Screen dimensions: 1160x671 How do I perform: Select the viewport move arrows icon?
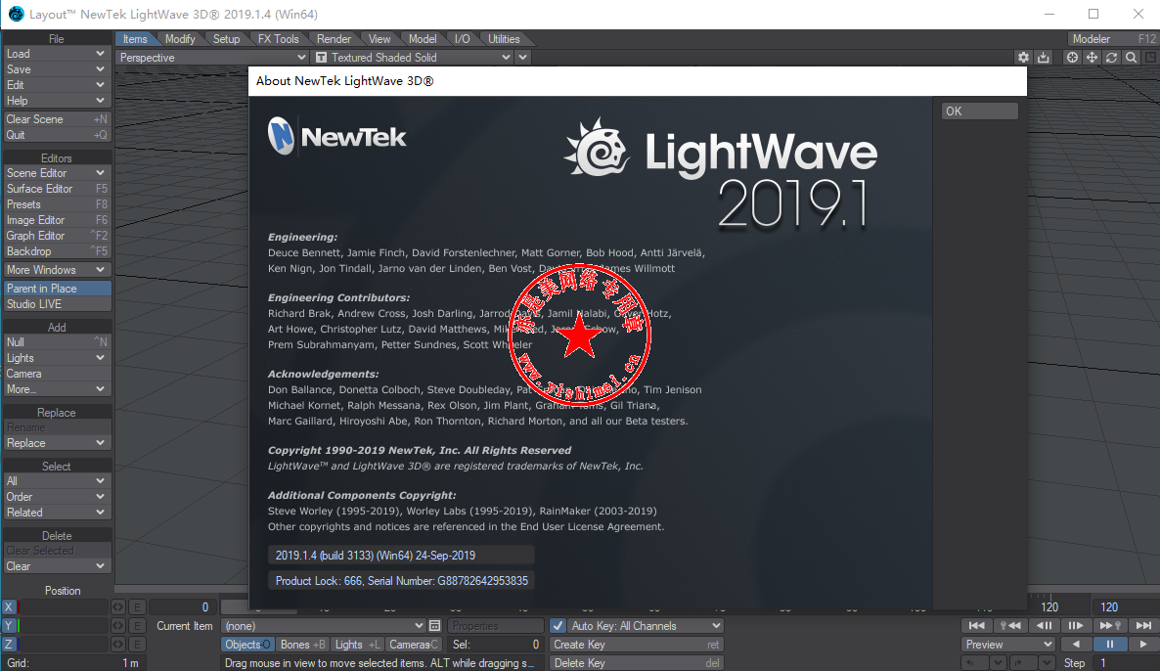[x=1092, y=57]
